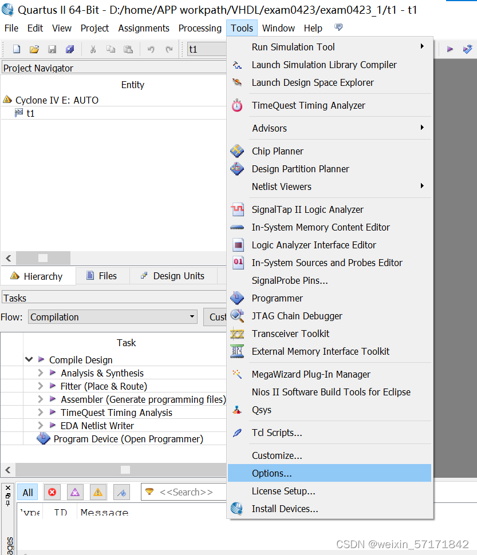This screenshot has height=555, width=477.
Task: Open Programmer from Tools menu
Action: tap(329, 298)
